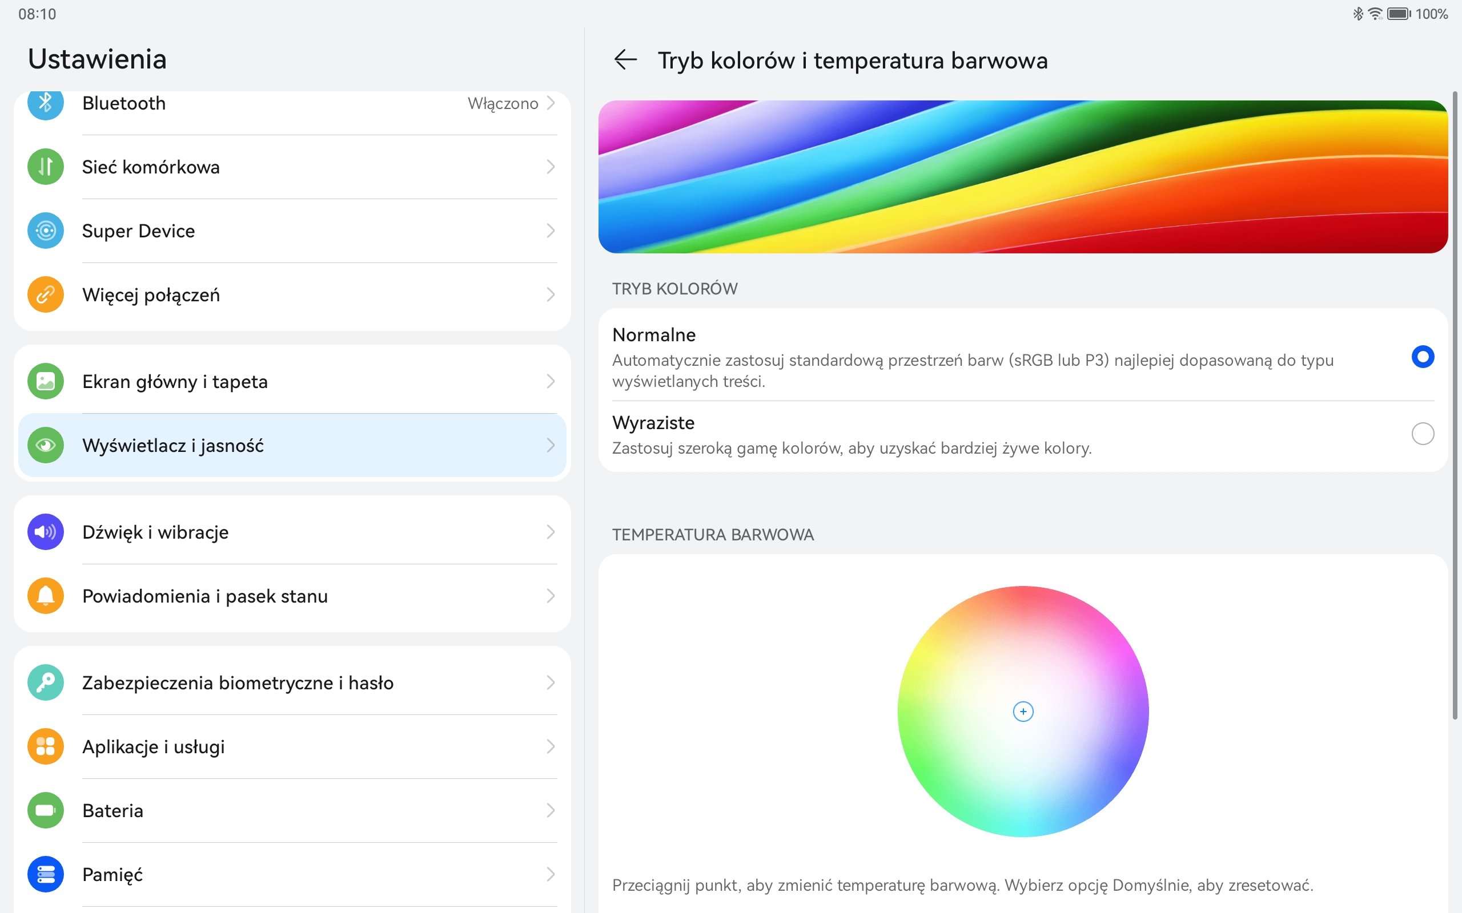Select the Wyraziste color mode radio button

1423,434
